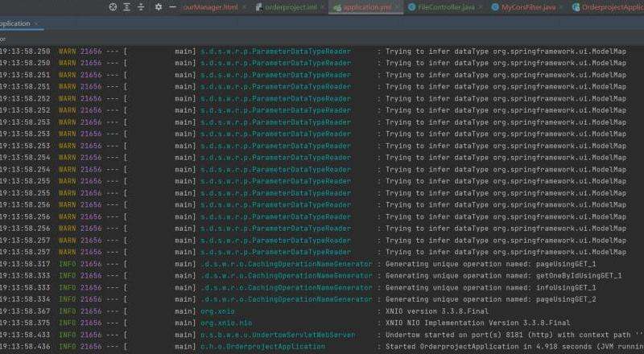Viewport: 644px width, 354px height.
Task: Click the locate/select opened file target icon
Action: click(113, 7)
